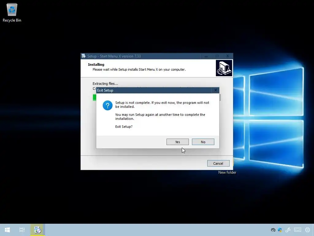The image size is (314, 236).
Task: Click the 'Exit Setup' dialog title
Action: (105, 90)
